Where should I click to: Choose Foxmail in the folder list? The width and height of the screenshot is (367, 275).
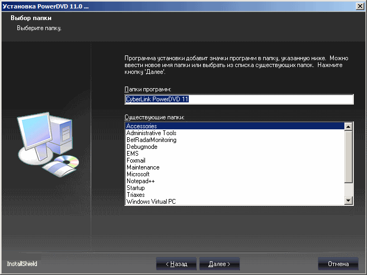(235, 160)
